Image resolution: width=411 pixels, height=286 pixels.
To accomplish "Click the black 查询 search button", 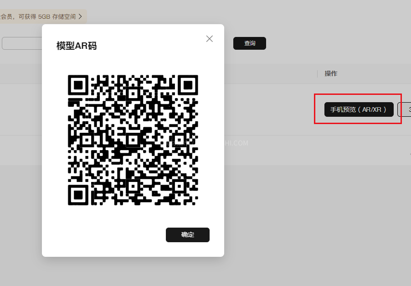I will 250,43.
